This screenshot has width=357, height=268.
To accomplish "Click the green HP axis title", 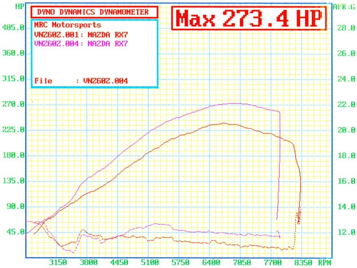I will click(x=20, y=6).
